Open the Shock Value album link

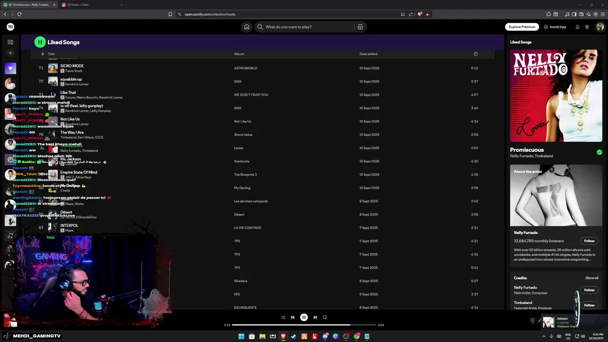243,134
